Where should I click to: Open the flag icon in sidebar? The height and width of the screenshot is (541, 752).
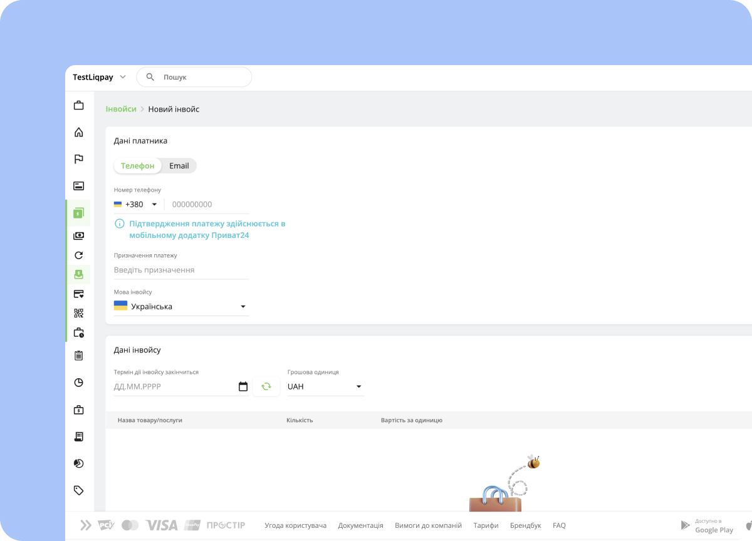click(78, 159)
